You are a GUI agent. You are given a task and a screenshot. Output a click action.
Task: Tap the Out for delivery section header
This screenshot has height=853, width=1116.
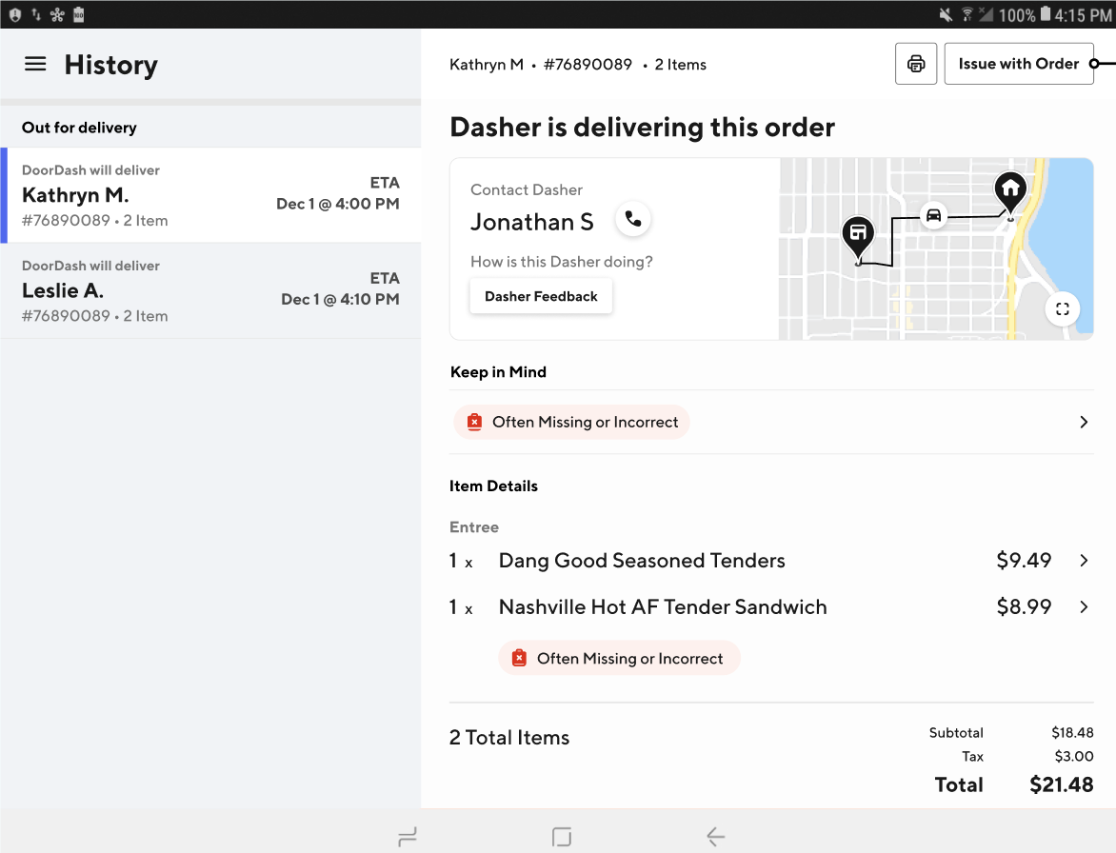(79, 128)
